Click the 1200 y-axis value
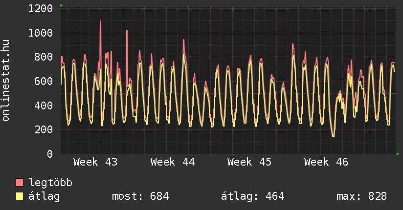The width and height of the screenshot is (403, 210). 41,9
